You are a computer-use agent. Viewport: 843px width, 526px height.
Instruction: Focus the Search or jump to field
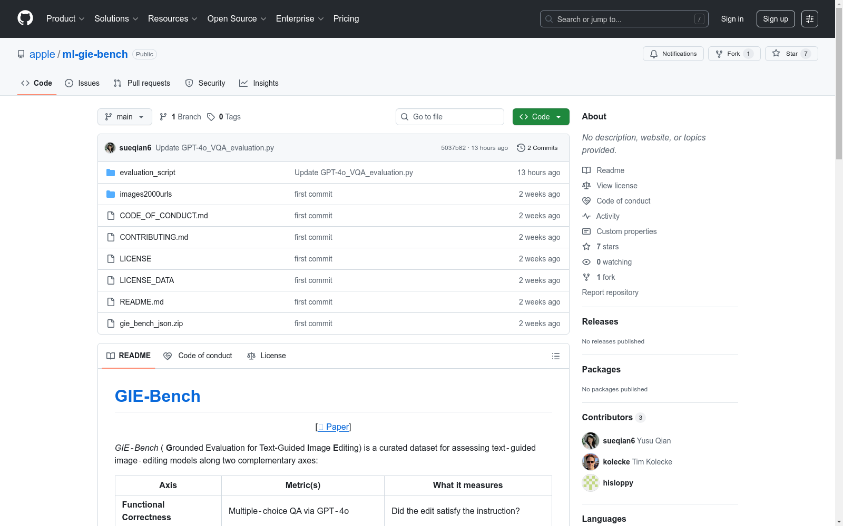pos(624,19)
